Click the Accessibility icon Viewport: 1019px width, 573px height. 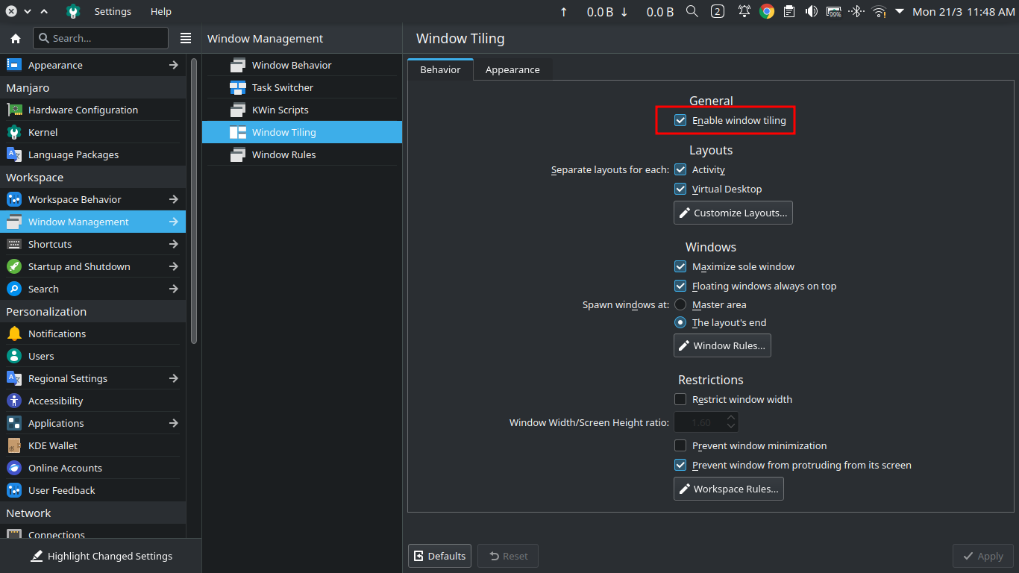click(14, 401)
